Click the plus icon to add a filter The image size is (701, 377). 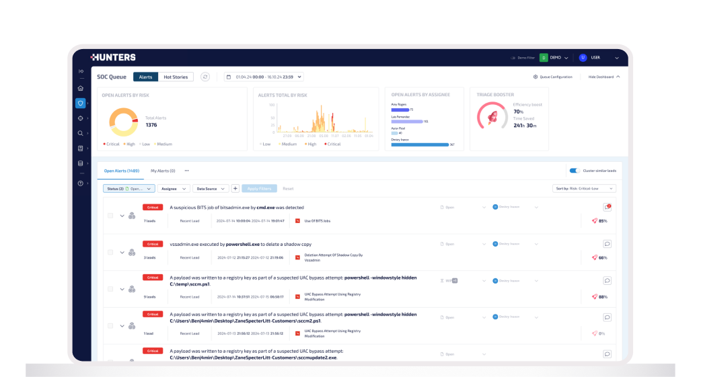click(235, 189)
